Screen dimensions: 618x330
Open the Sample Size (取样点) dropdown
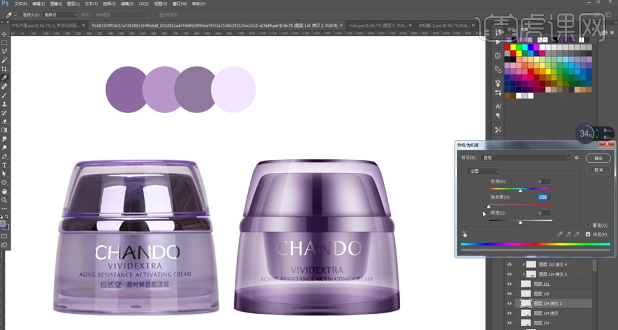click(60, 15)
